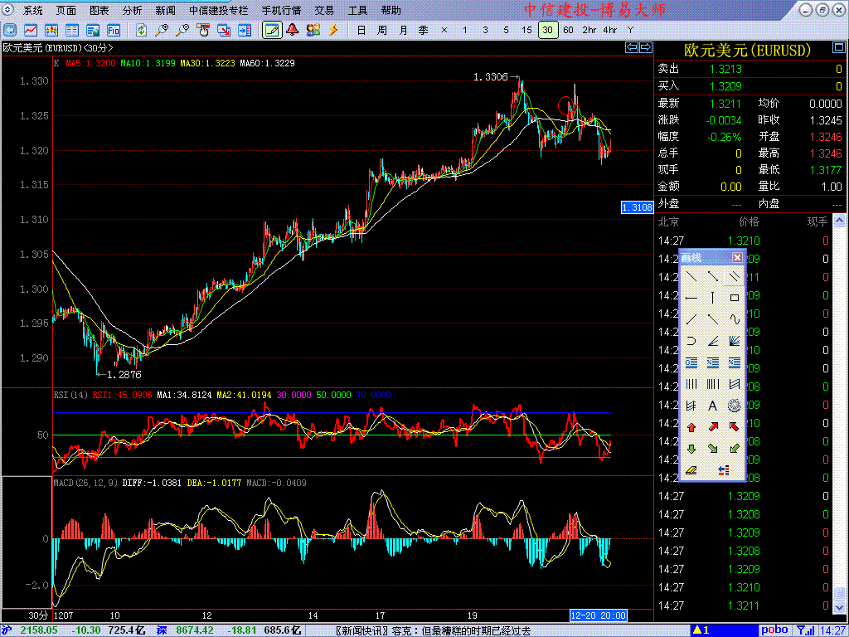Image resolution: width=849 pixels, height=637 pixels.
Task: Close the 画线 drawing palette
Action: [737, 258]
